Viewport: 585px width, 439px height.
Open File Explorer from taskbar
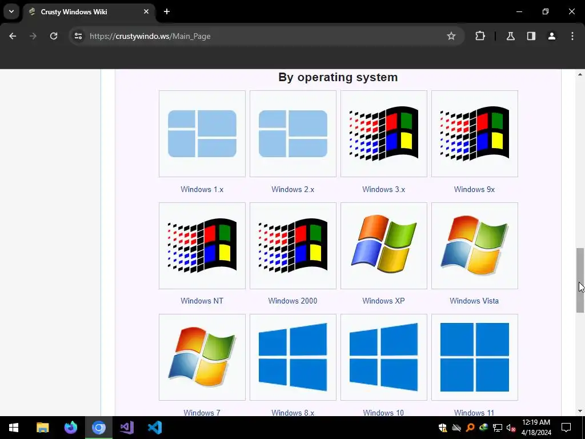pos(42,428)
